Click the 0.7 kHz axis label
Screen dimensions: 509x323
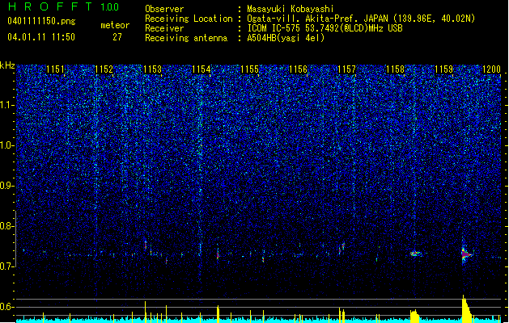[7, 266]
